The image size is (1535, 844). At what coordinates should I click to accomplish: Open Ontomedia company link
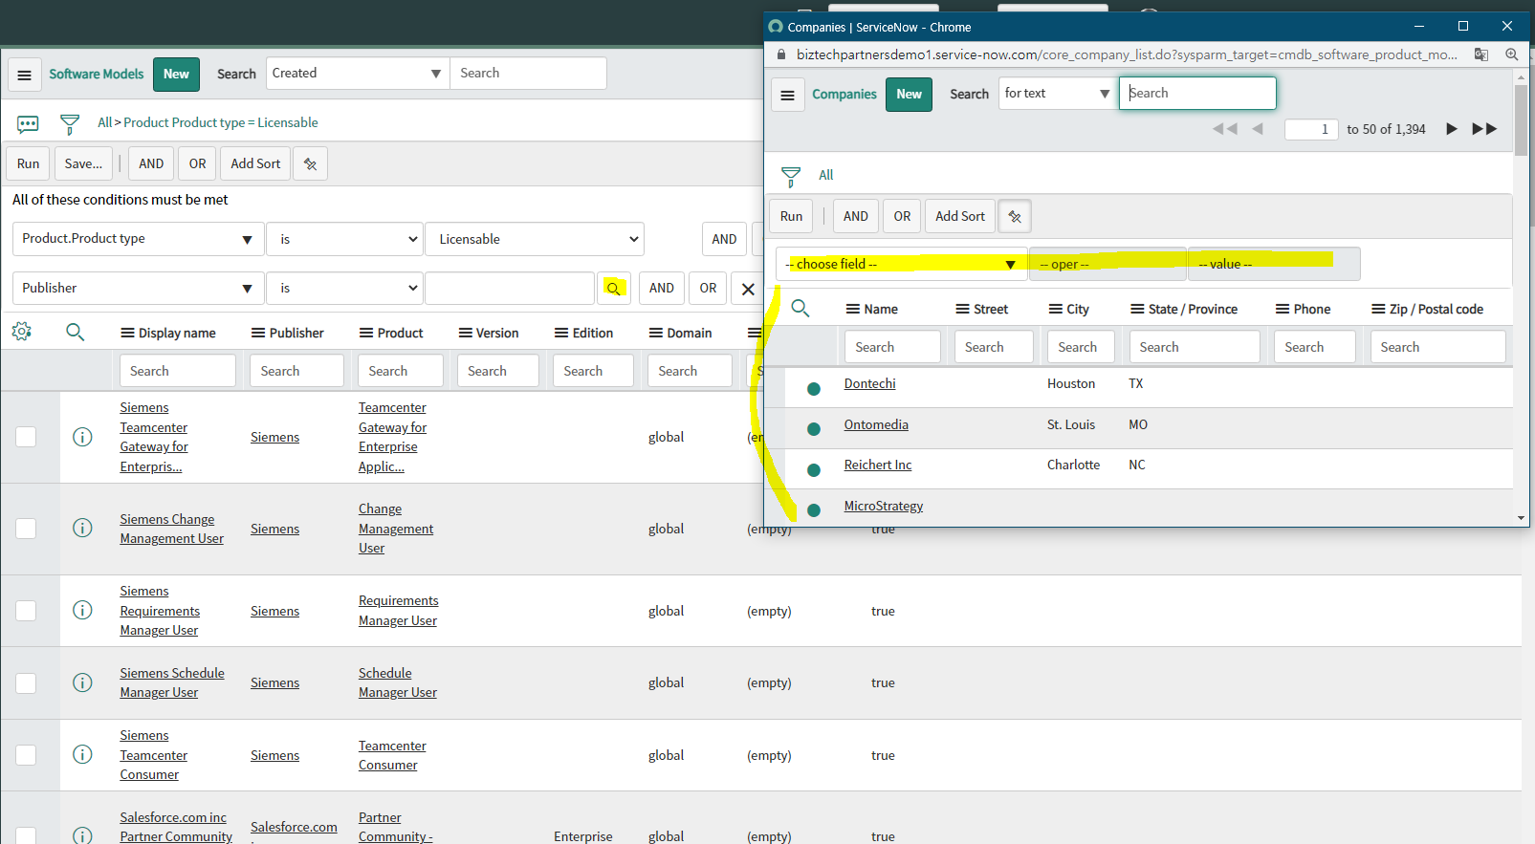876,424
